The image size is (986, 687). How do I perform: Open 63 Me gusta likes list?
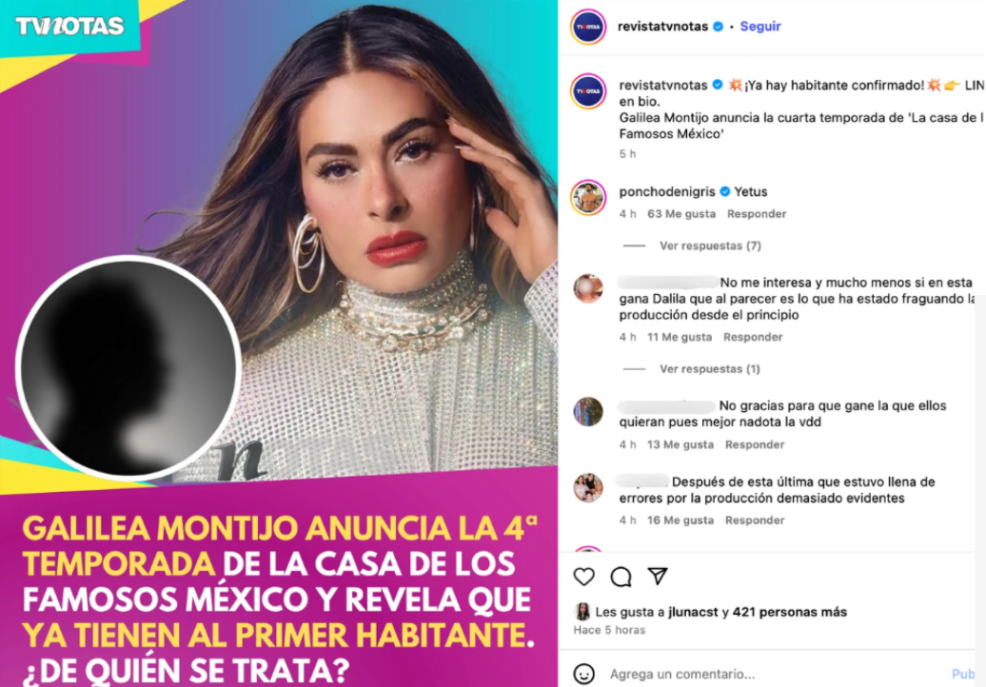coord(681,214)
